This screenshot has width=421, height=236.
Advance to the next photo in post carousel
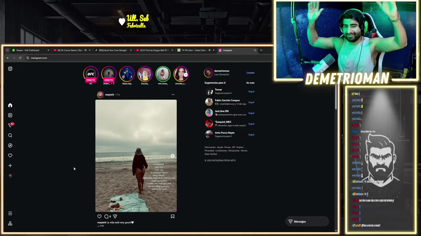click(x=172, y=156)
